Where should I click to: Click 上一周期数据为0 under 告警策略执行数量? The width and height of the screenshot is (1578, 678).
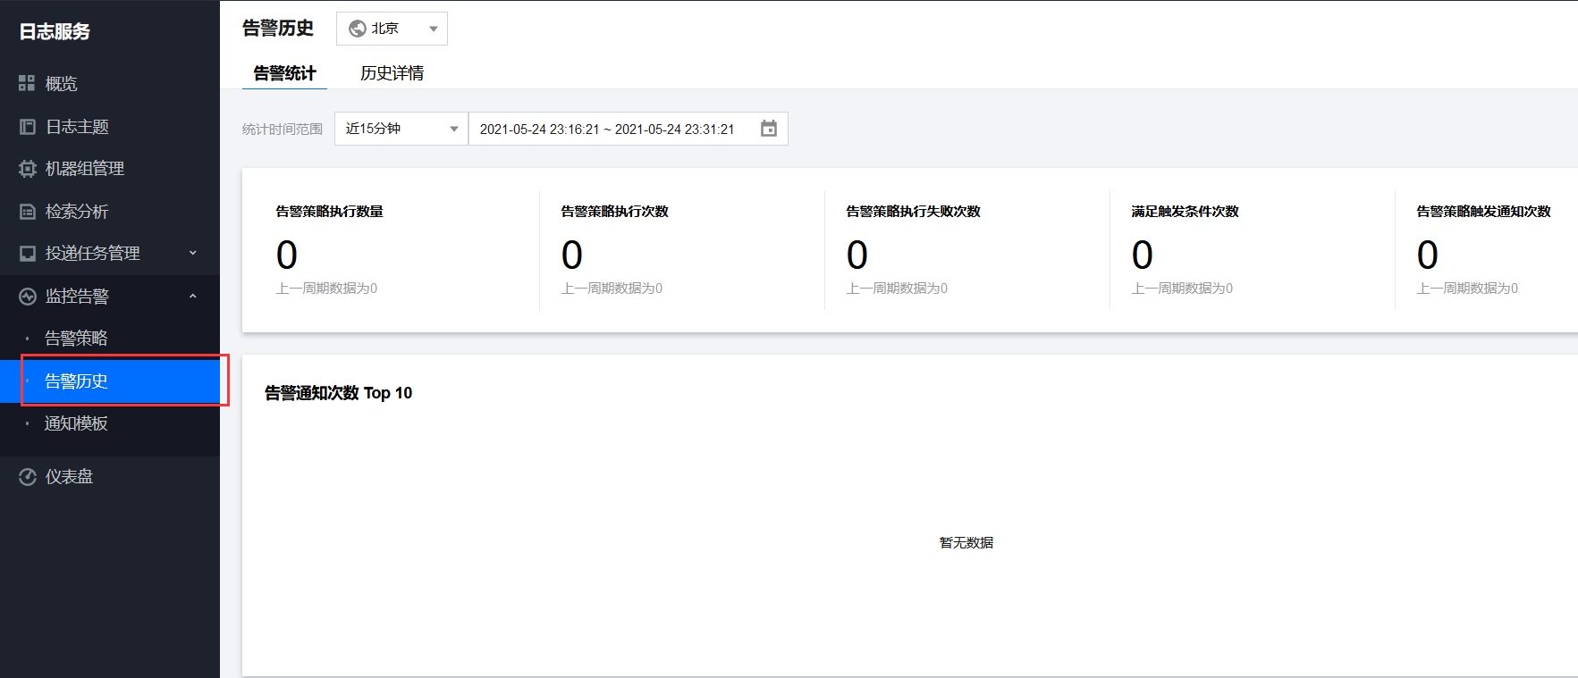click(x=327, y=289)
